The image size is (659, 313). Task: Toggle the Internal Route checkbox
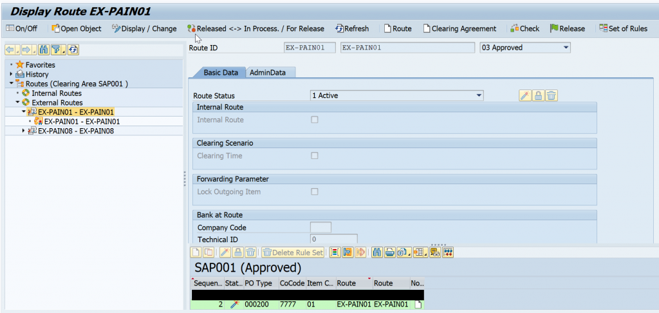click(x=314, y=120)
